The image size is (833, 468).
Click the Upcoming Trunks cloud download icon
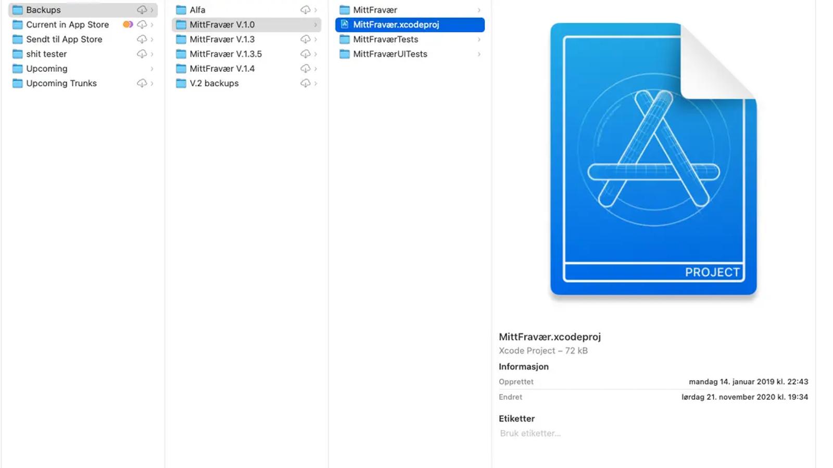(142, 83)
